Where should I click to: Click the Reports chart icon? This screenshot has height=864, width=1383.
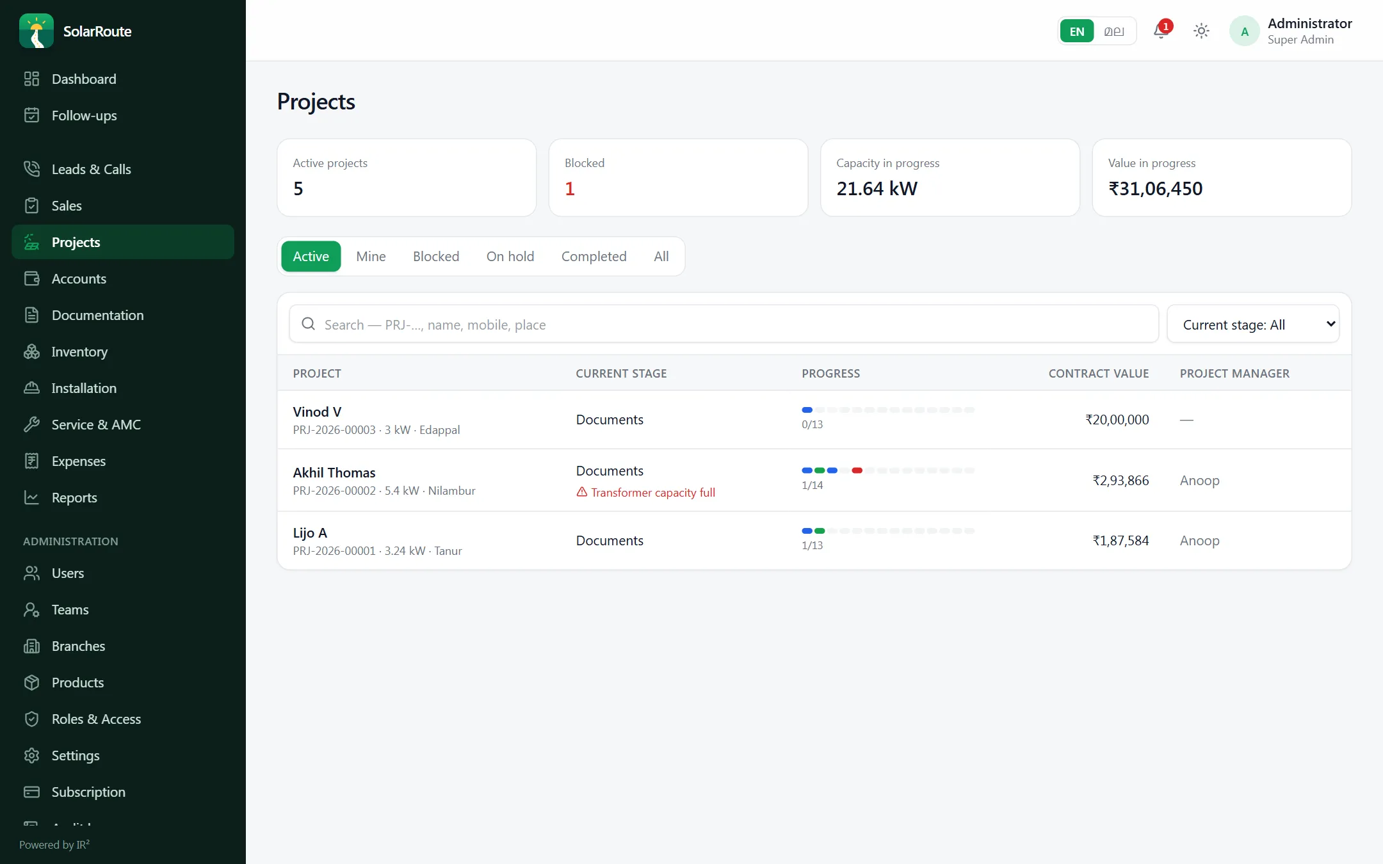click(31, 497)
